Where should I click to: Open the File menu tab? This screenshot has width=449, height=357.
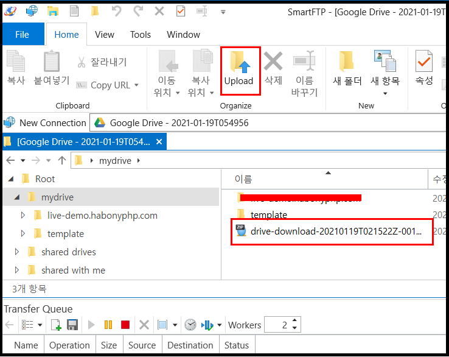coord(23,34)
